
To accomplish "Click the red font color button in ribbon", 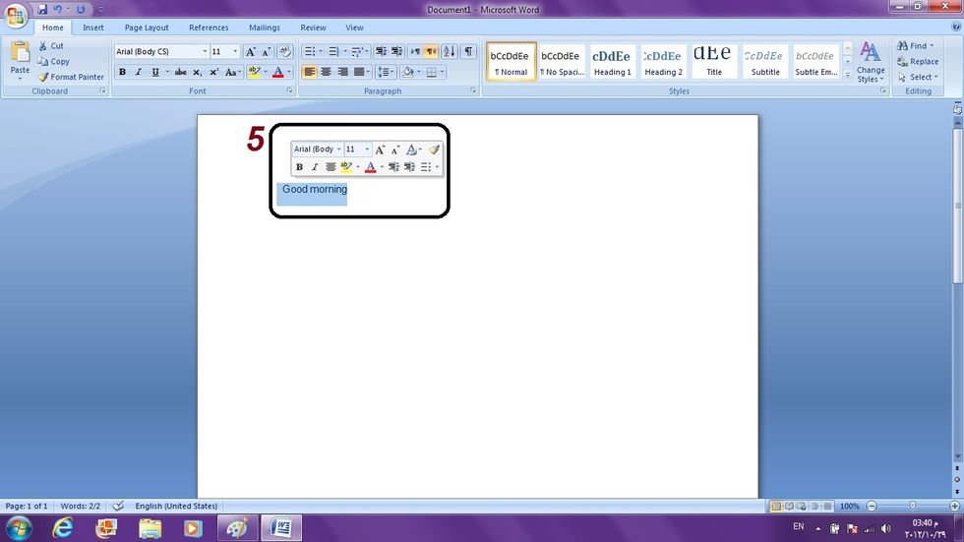I will (277, 72).
